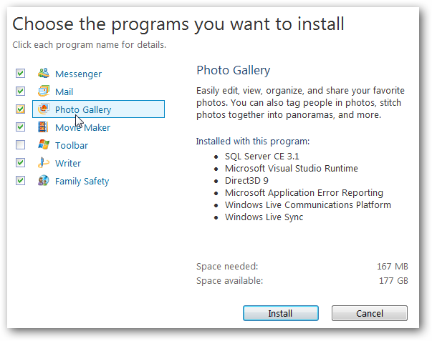Click the Movie Maker film icon

43,127
